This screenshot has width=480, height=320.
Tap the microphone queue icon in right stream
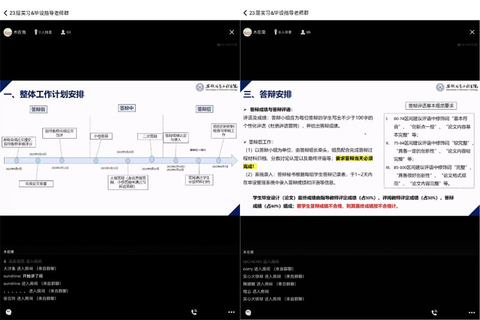[275, 32]
